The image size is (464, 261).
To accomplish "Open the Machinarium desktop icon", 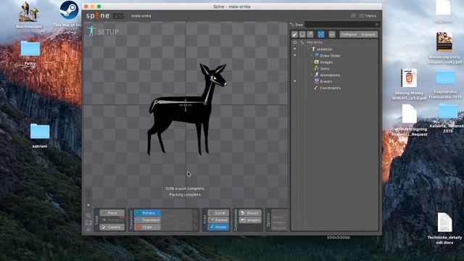I will (x=29, y=14).
